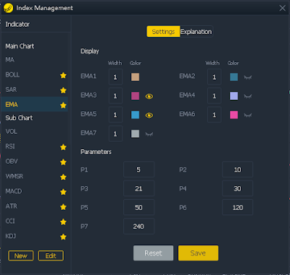The width and height of the screenshot is (290, 275).
Task: Switch to the Settings tab
Action: [163, 32]
